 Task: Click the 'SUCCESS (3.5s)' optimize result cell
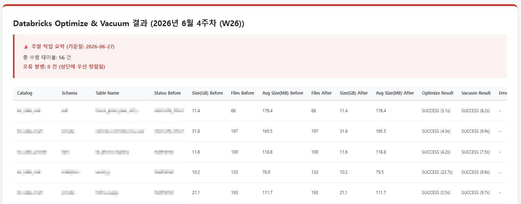point(436,193)
